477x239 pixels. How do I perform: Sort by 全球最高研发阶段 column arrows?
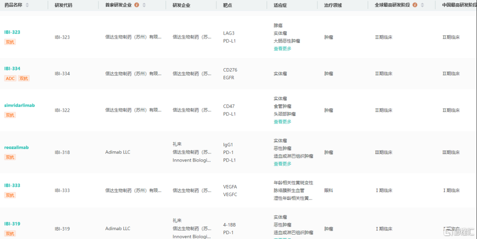tap(422, 5)
